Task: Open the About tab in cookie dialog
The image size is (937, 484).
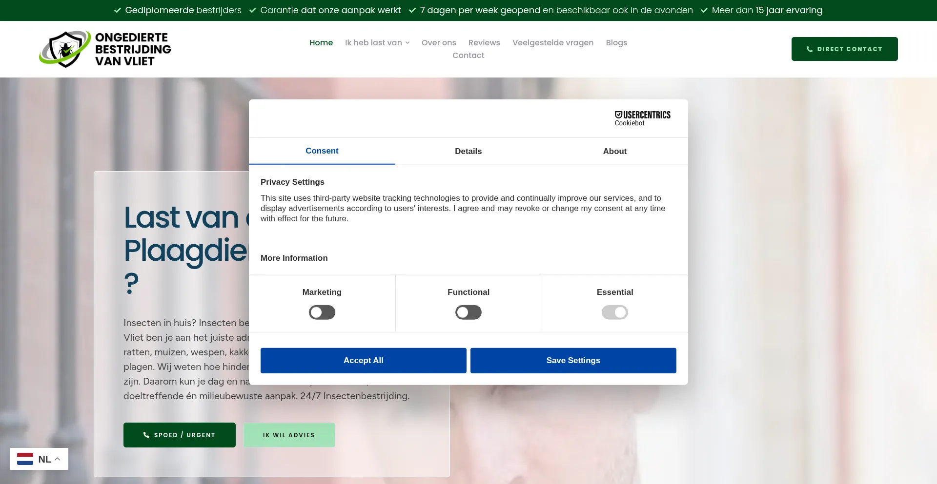Action: 614,151
